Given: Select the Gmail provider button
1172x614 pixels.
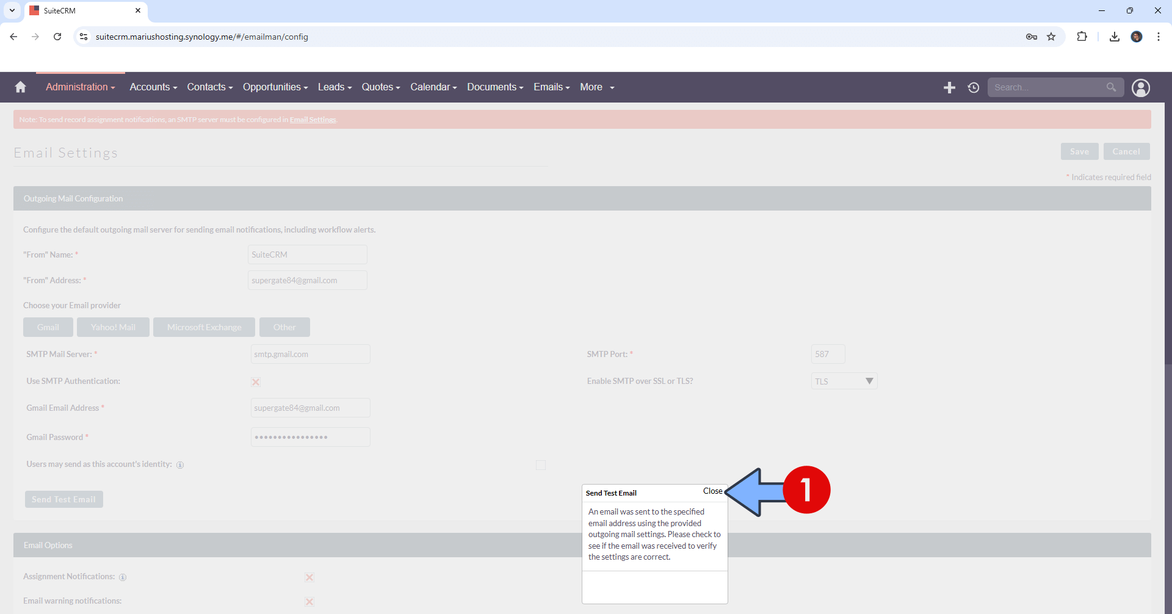Looking at the screenshot, I should click(x=48, y=327).
